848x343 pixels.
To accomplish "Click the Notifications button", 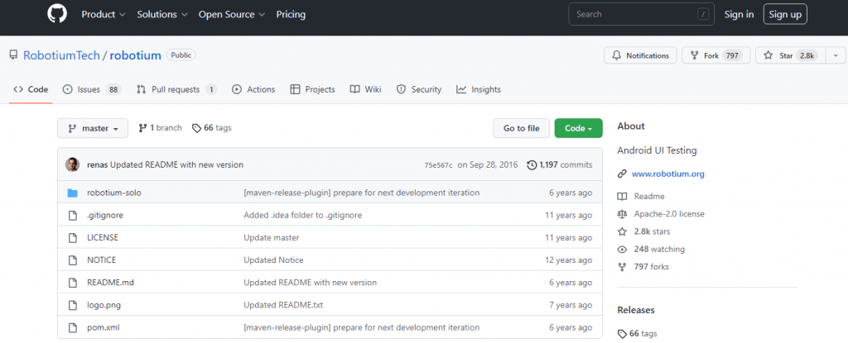I will pyautogui.click(x=640, y=55).
